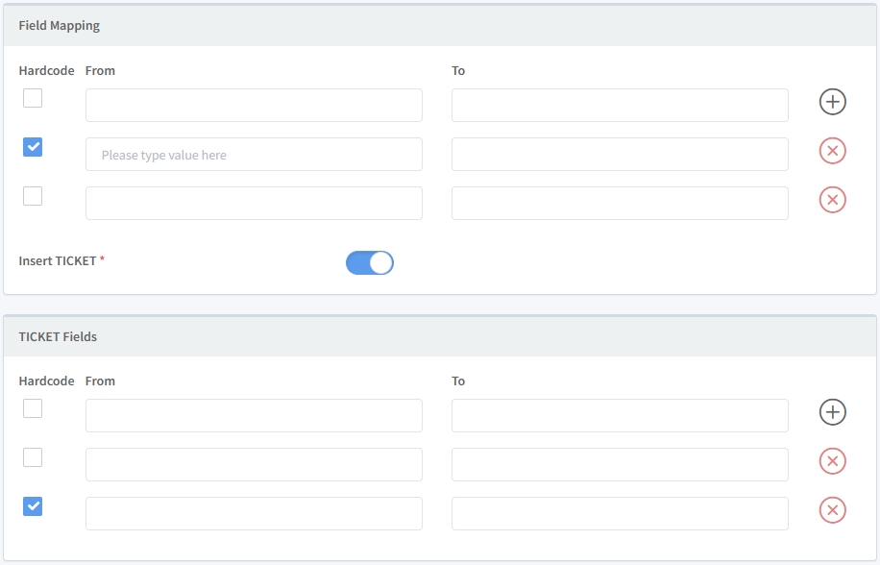Click the first To field in Field Mapping
This screenshot has height=565, width=880.
pyautogui.click(x=619, y=105)
